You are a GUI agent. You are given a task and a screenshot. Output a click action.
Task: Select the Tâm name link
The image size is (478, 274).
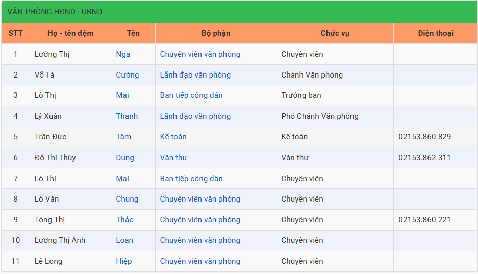pyautogui.click(x=123, y=137)
